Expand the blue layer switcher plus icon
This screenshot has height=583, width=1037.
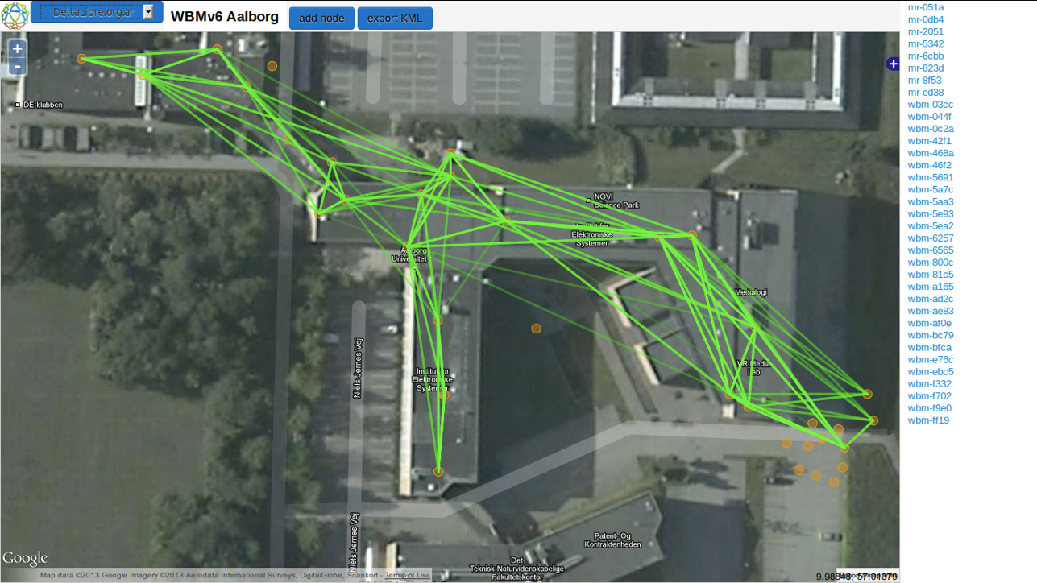892,64
